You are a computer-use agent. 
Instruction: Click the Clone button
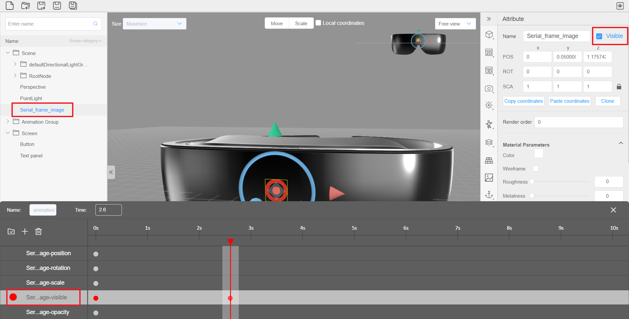coord(608,101)
